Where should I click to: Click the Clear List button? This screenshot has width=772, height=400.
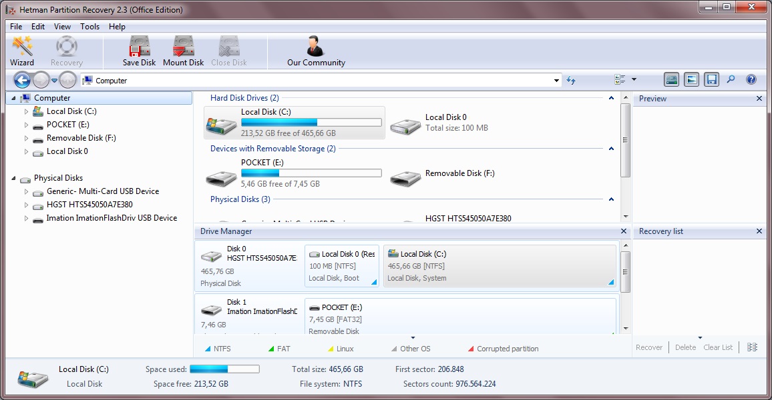718,347
